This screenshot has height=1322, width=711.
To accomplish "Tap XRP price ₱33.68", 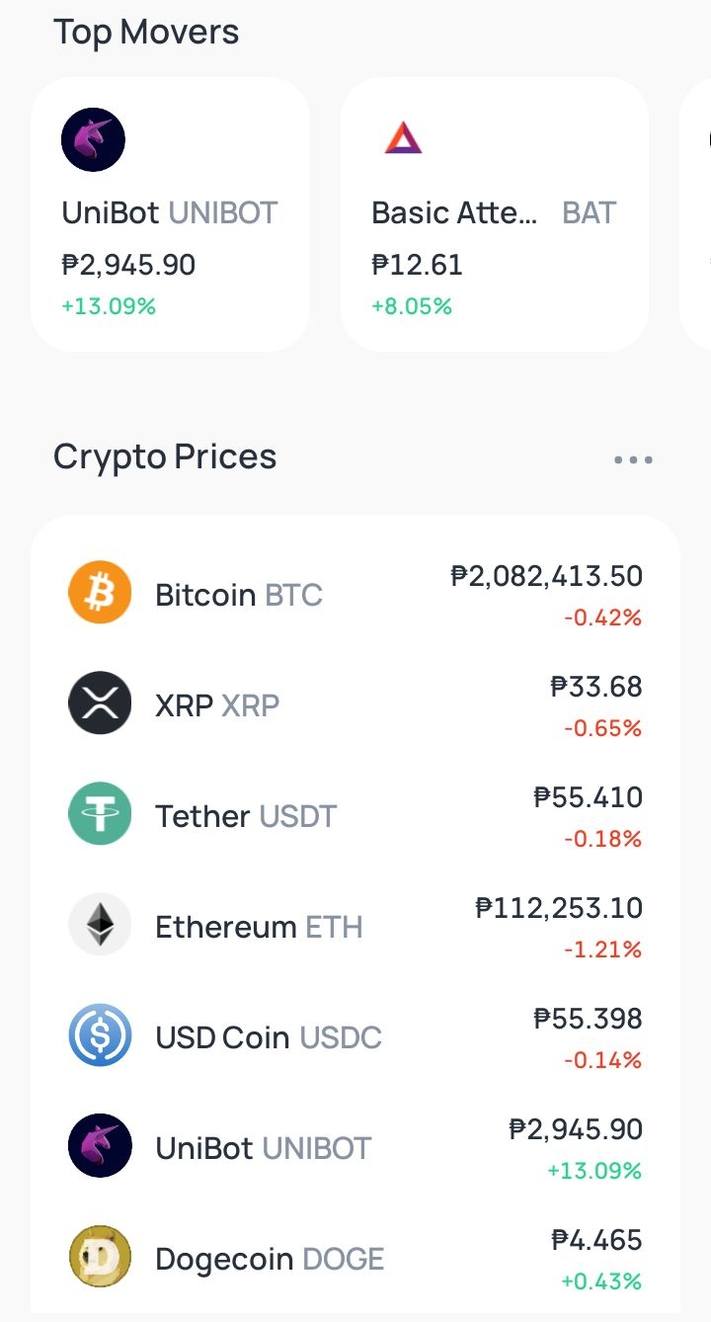I will pos(596,687).
